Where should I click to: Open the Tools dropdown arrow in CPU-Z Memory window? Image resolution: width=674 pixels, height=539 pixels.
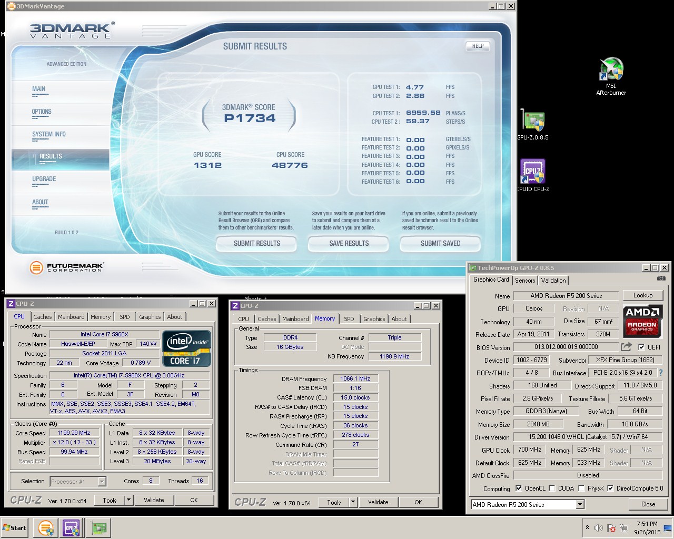(x=353, y=502)
